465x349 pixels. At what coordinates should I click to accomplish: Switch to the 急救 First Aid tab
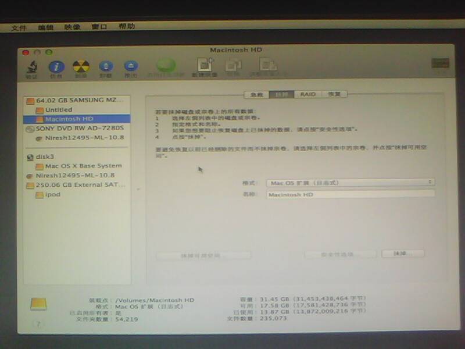pos(256,94)
